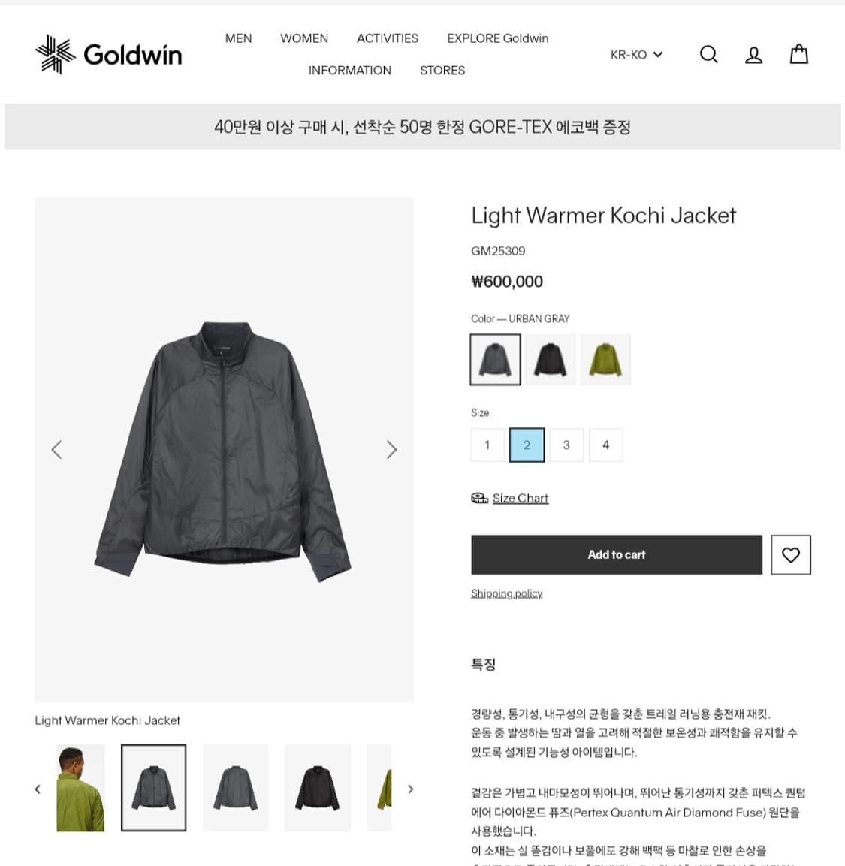Open the shopping bag cart icon
This screenshot has width=845, height=866.
point(798,54)
